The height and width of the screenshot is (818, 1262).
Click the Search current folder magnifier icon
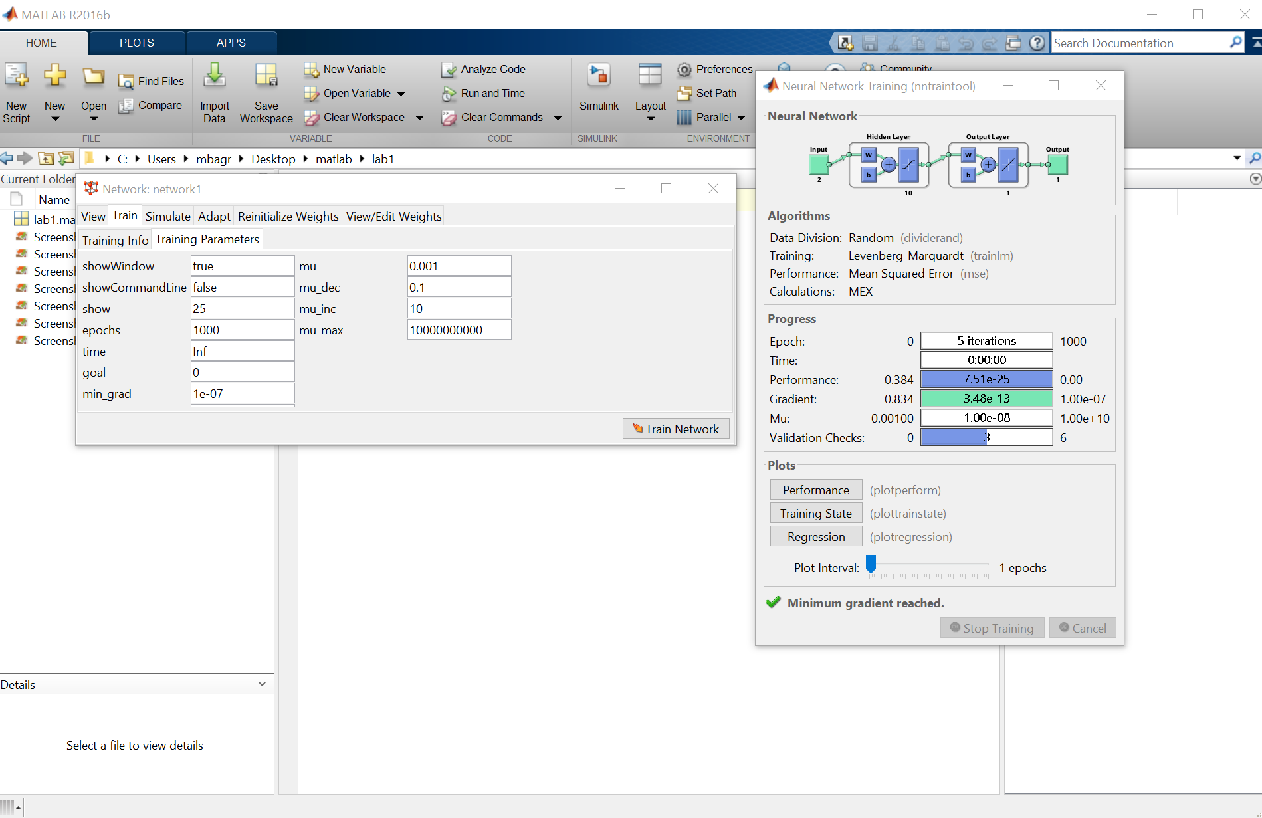(1254, 158)
